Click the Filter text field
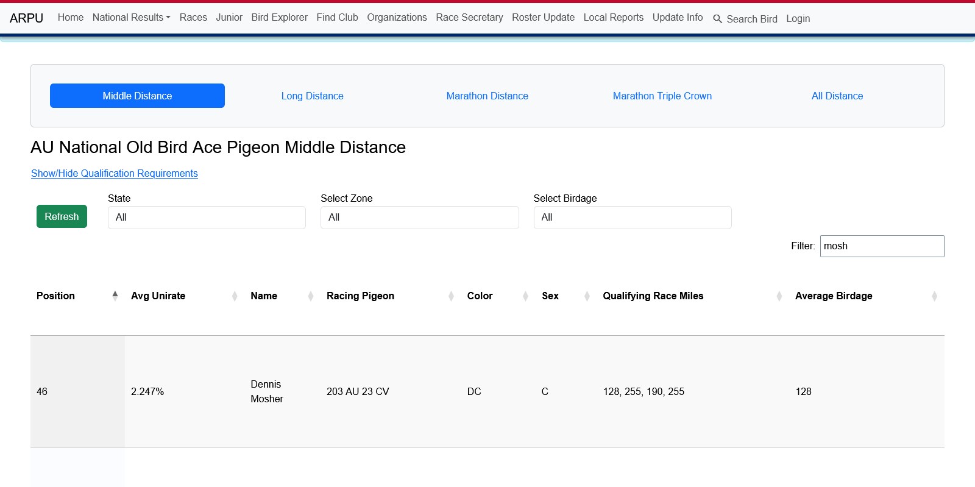975x487 pixels. click(881, 246)
